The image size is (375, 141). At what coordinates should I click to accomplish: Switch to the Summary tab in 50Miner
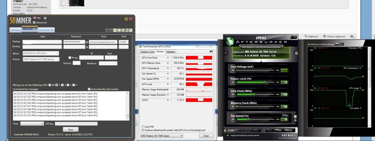pyautogui.click(x=15, y=30)
